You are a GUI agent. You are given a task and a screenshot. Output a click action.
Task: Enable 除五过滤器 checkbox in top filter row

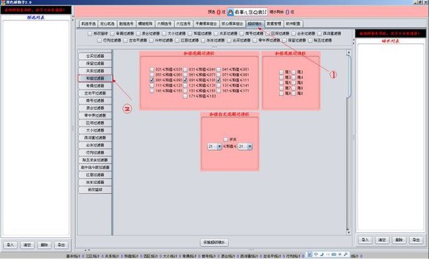tap(310, 40)
